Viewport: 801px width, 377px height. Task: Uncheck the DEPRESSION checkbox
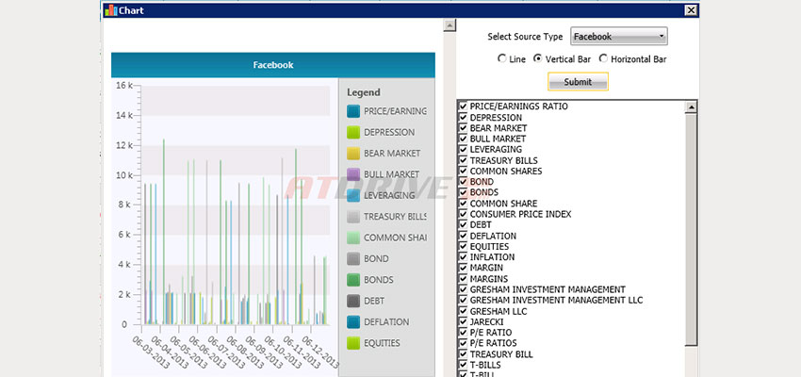point(464,117)
